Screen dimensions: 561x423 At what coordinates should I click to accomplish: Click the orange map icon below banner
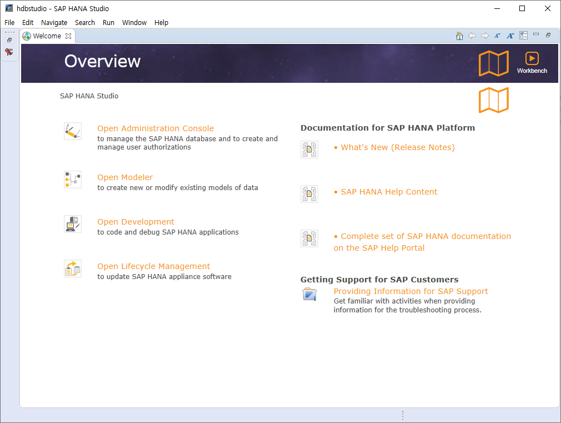pos(494,100)
